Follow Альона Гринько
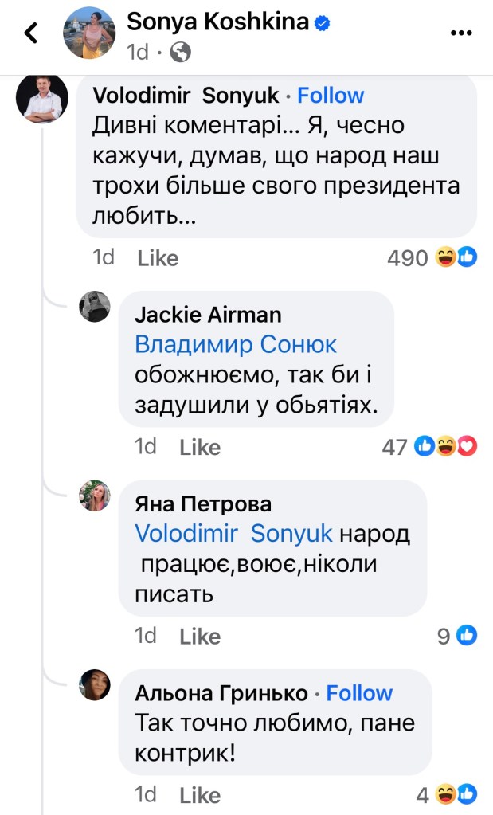Screen dimensions: 493x815 coord(360,693)
